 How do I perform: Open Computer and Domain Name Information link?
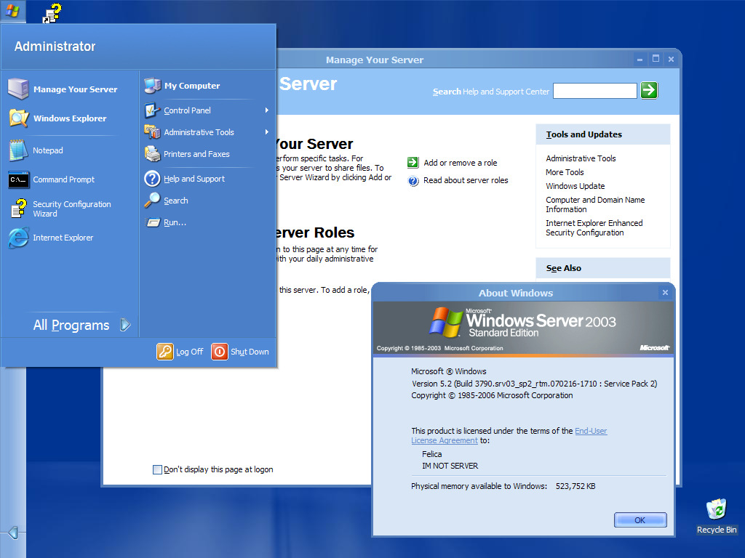pos(595,204)
